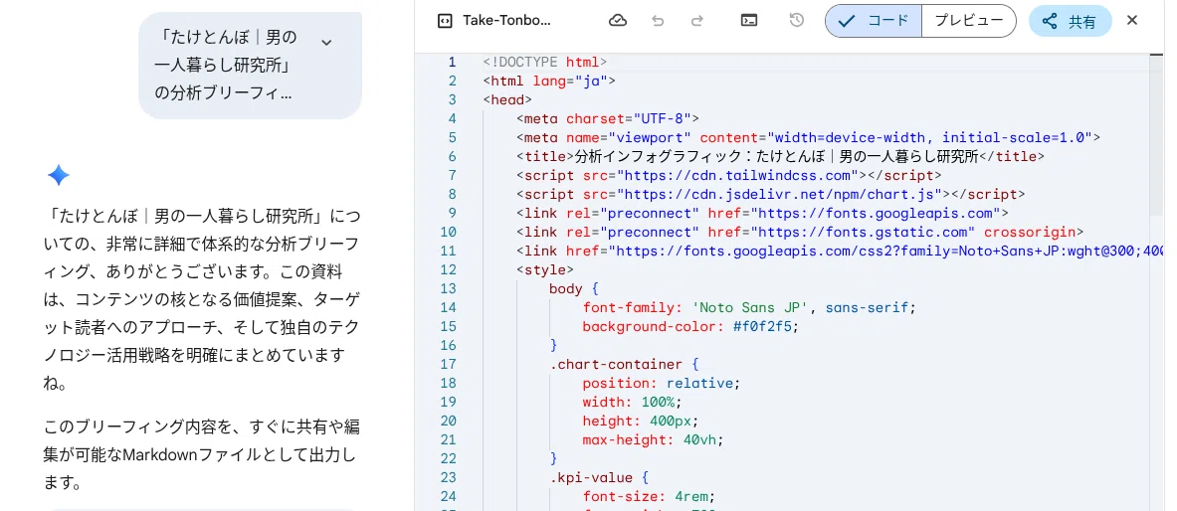
Task: Click the font-family 'Noto Sans JP' line
Action: tap(750, 307)
